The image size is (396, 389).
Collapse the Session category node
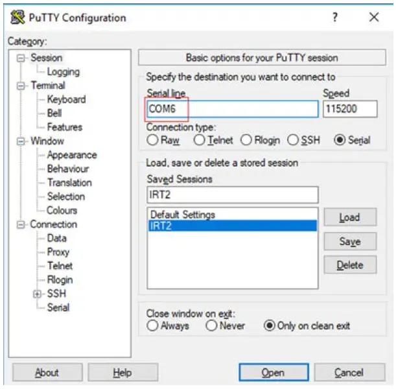21,58
